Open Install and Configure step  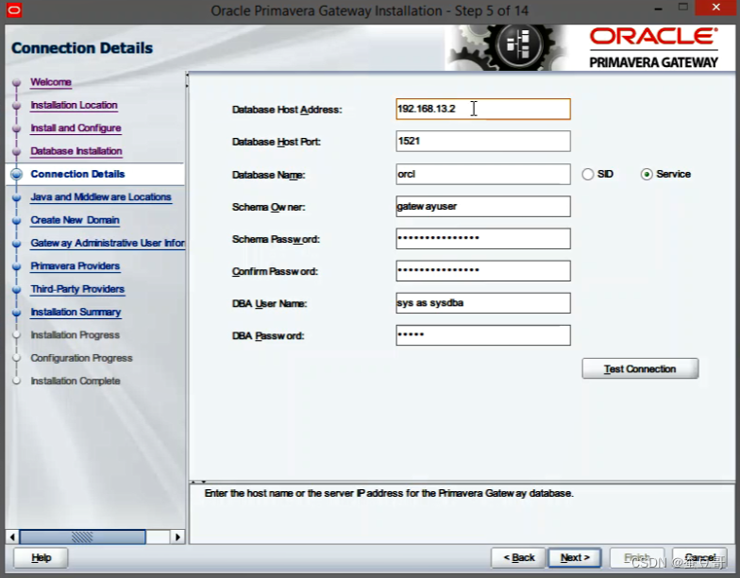point(76,128)
